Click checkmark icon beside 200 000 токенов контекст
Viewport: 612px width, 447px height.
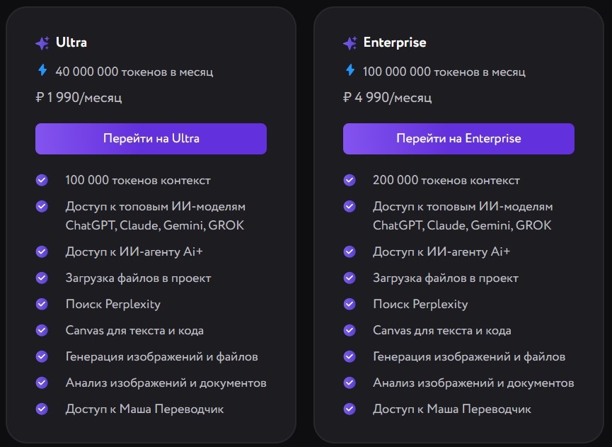(x=350, y=180)
